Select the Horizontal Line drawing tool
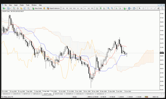The height and width of the screenshot is (99, 166). [151, 8]
